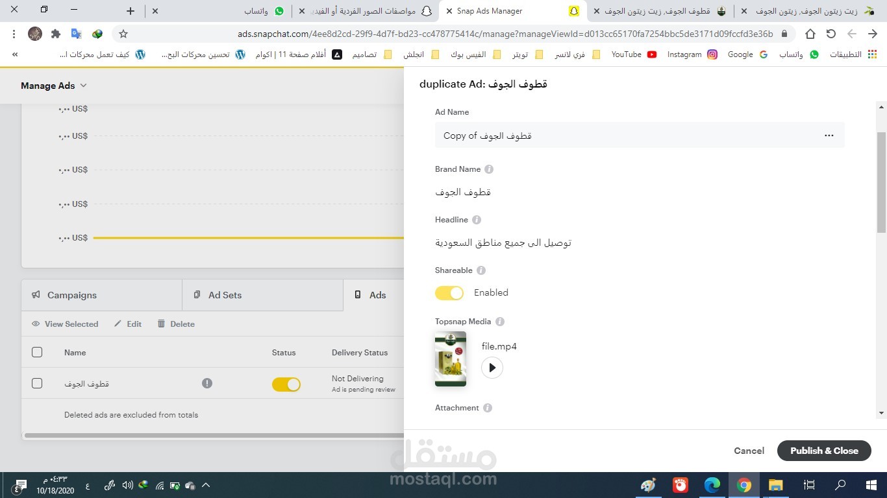Screen dimensions: 887x498
Task: Click the volume icon in system tray
Action: 127,485
